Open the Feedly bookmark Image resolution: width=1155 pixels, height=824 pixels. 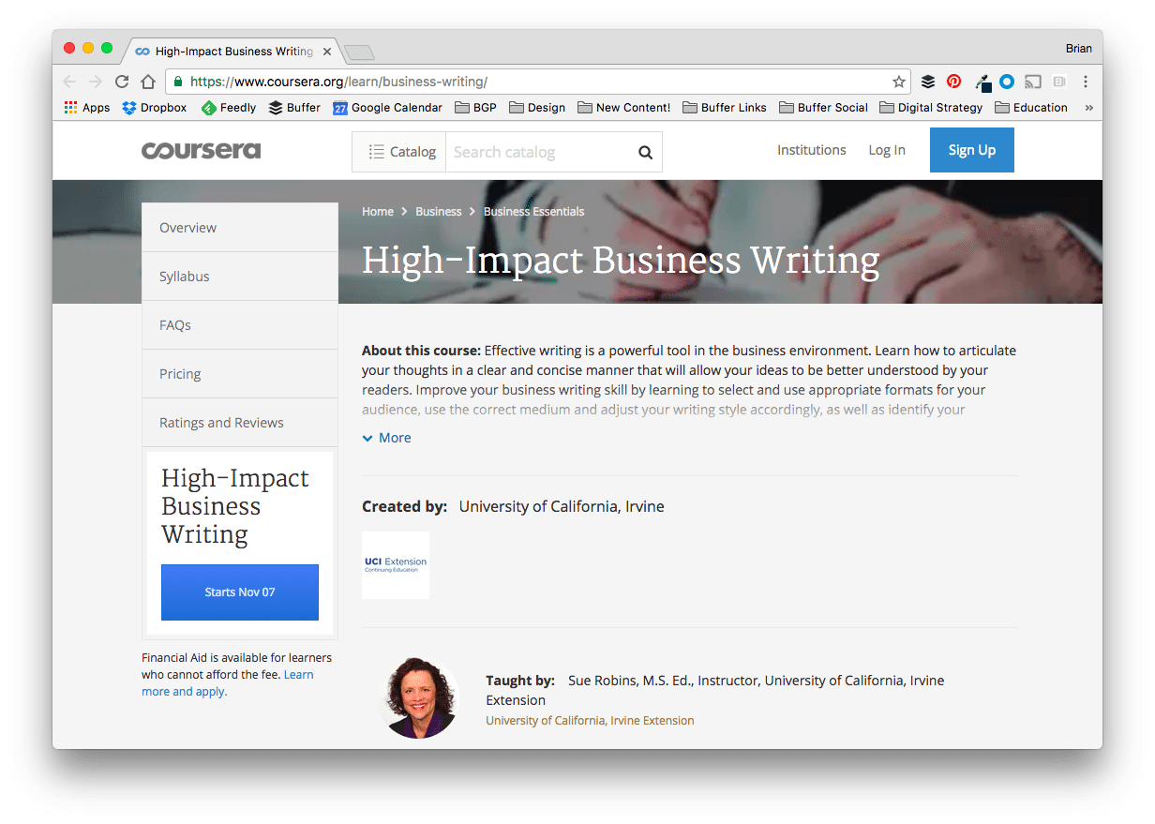point(228,107)
